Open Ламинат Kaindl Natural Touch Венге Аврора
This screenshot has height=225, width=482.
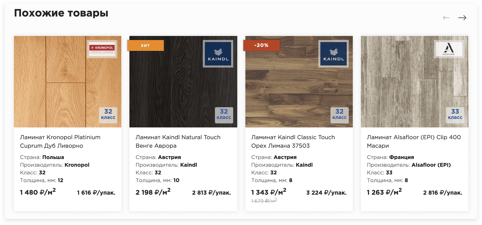click(178, 141)
